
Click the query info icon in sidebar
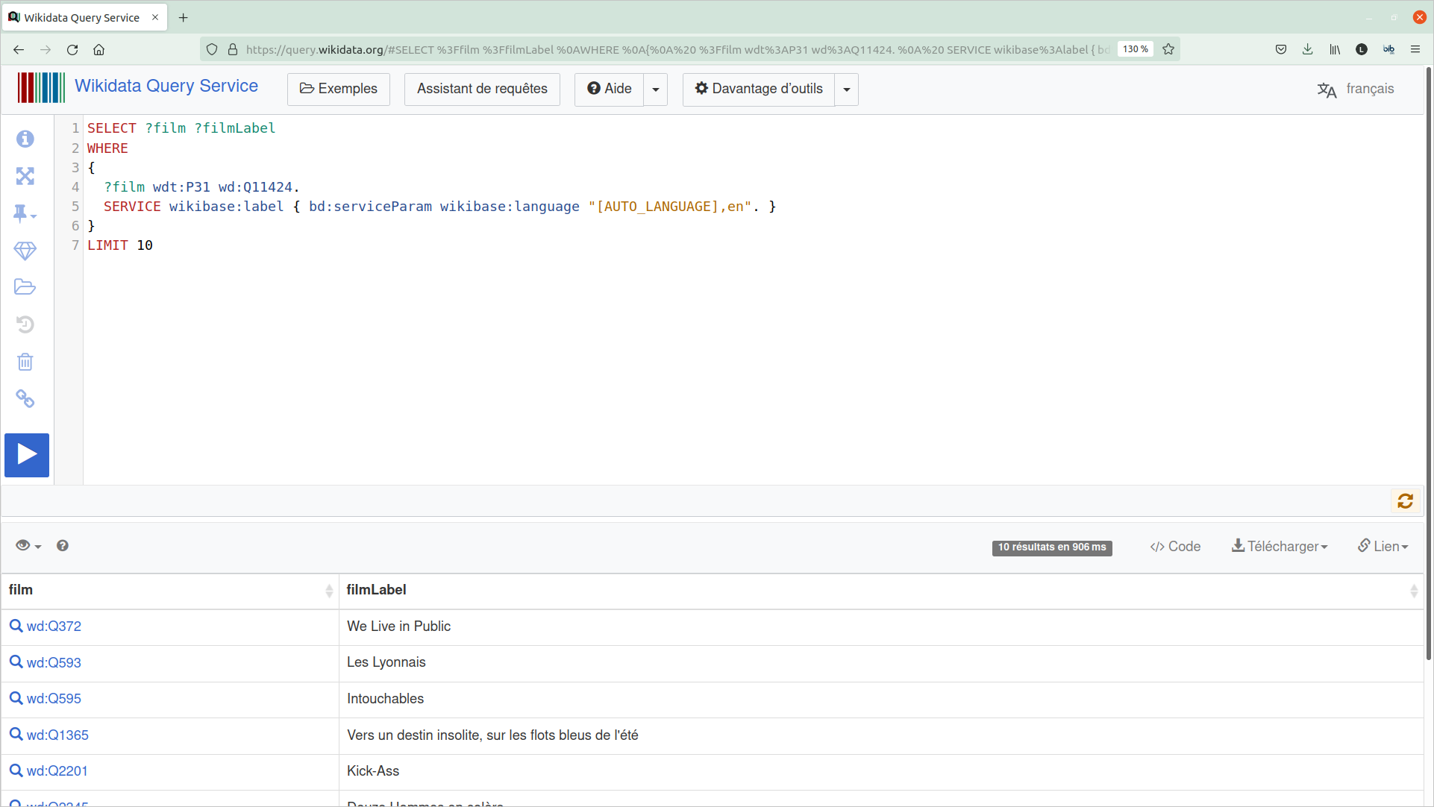point(25,139)
